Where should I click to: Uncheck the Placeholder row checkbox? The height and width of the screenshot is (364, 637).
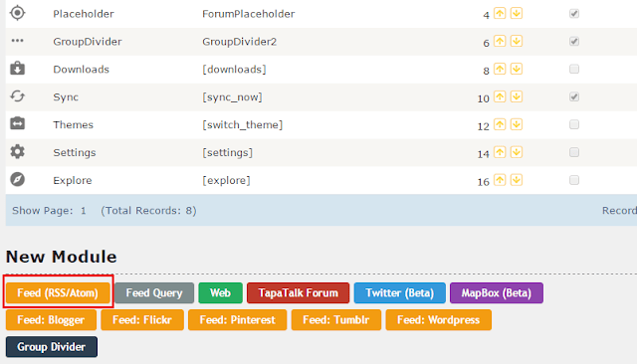tap(574, 13)
